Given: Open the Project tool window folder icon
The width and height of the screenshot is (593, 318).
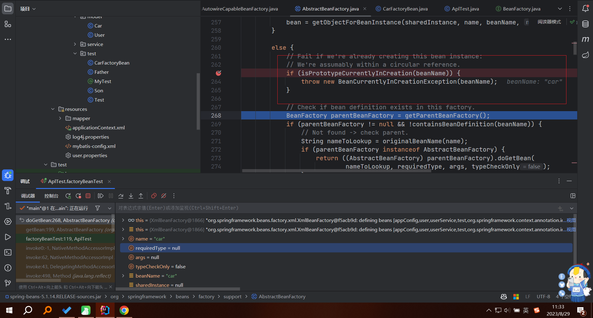Looking at the screenshot, I should click(x=8, y=9).
